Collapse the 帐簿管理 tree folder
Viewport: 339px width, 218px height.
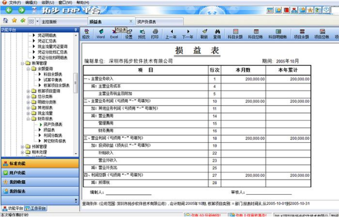click(23, 63)
